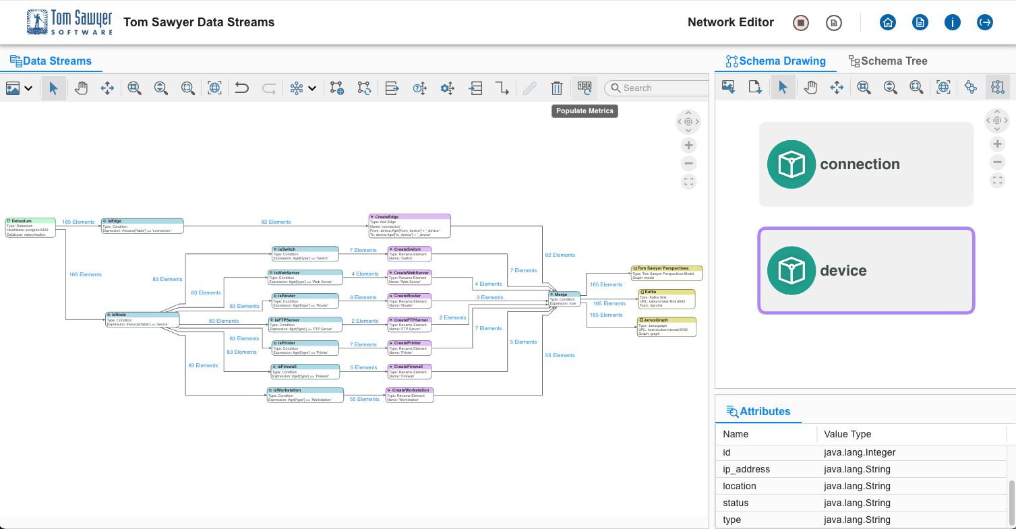This screenshot has width=1016, height=529.
Task: Select the Pan tool in the Data Streams toolbar
Action: (x=81, y=88)
